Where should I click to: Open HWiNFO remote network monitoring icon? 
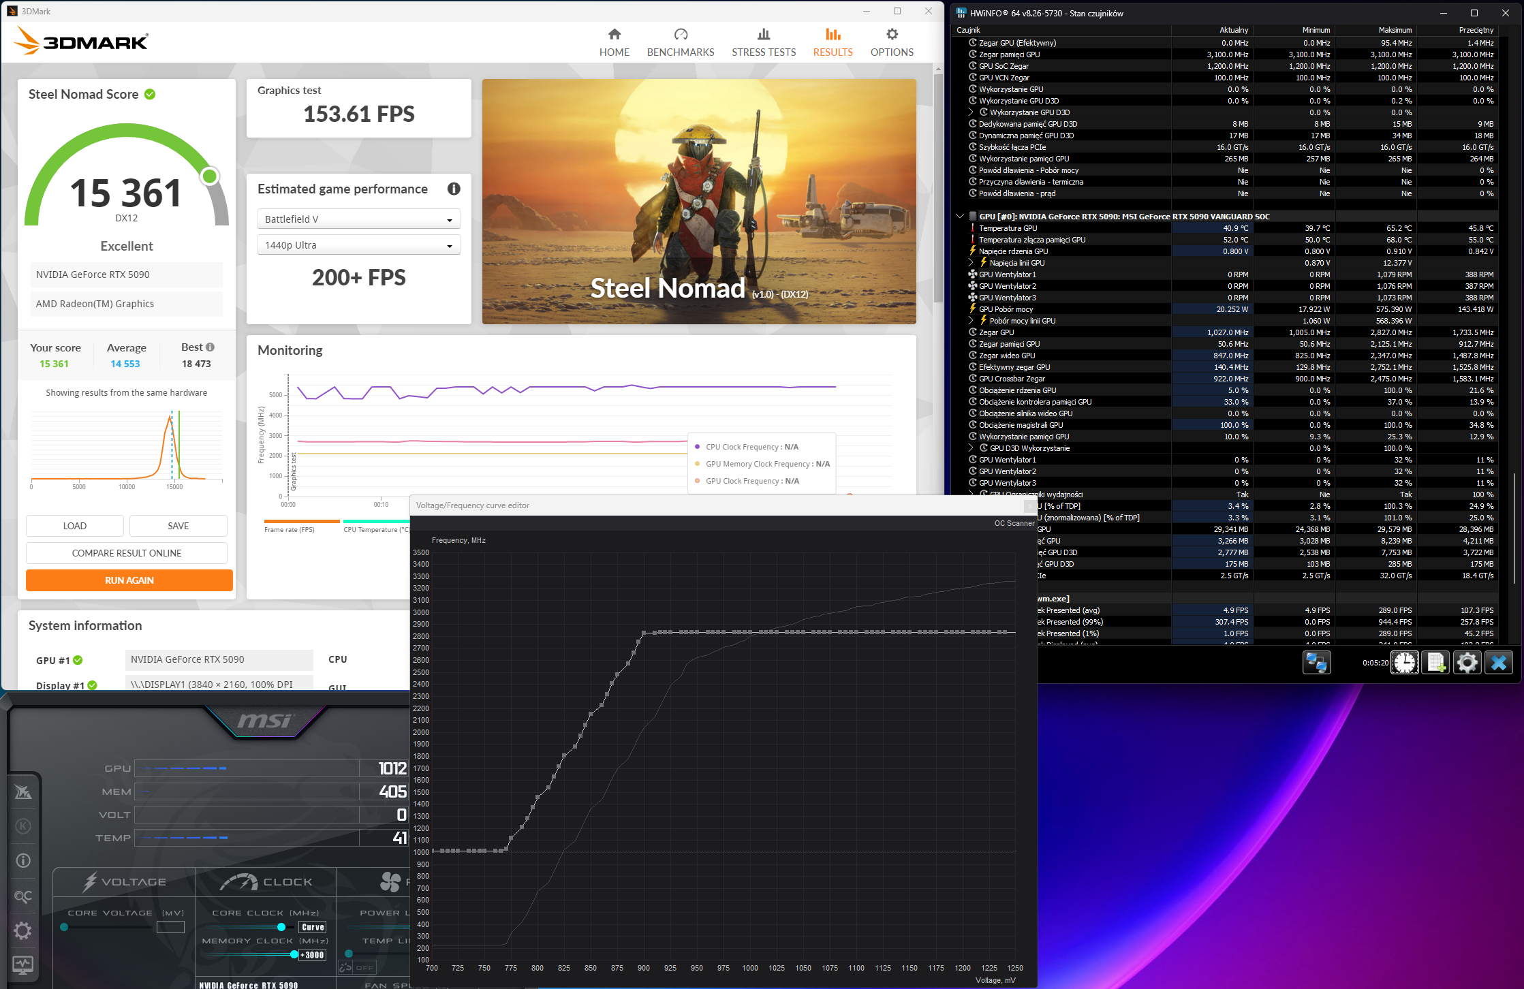(1316, 663)
